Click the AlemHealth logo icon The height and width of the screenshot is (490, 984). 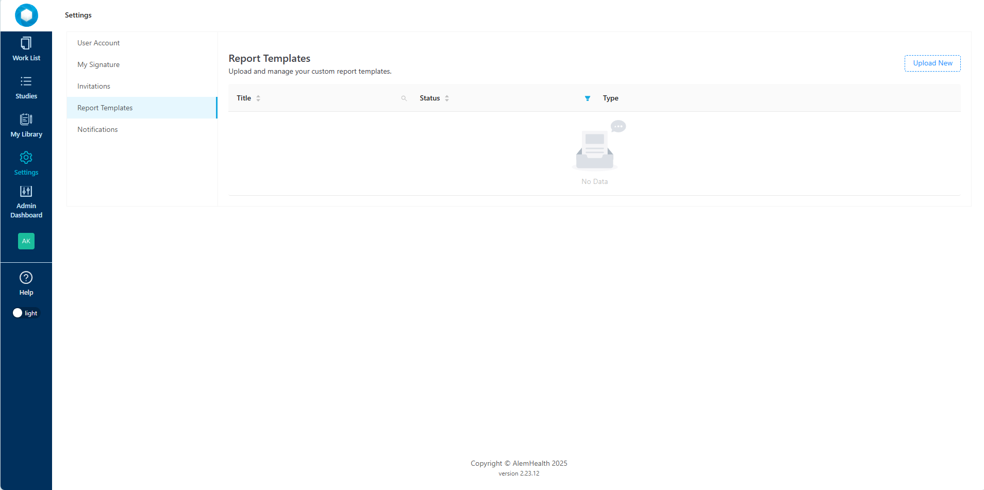click(x=26, y=15)
